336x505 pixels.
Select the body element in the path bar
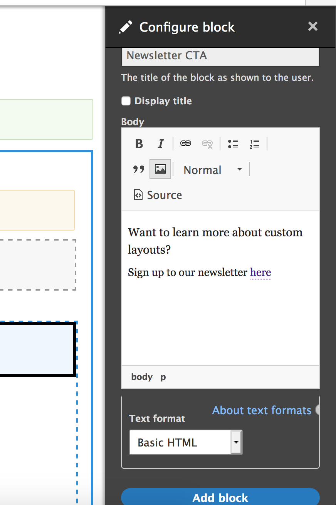point(141,377)
